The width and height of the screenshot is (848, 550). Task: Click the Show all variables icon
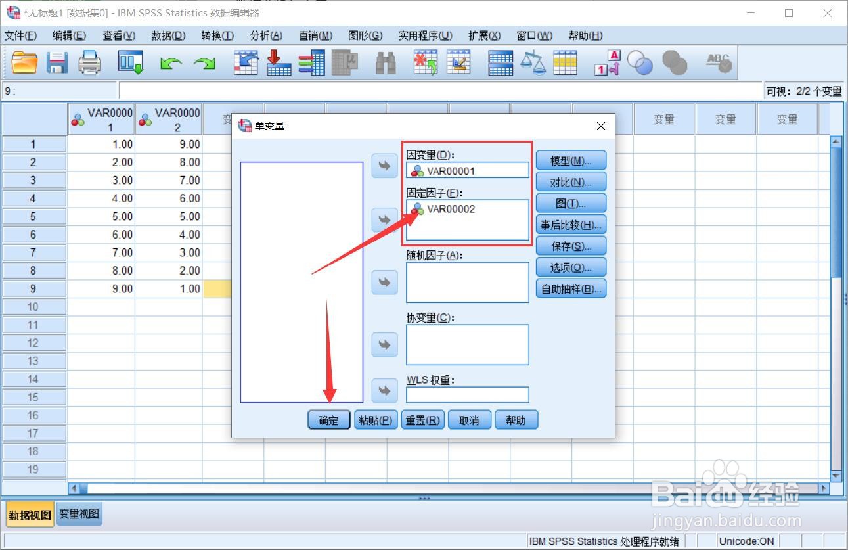675,62
